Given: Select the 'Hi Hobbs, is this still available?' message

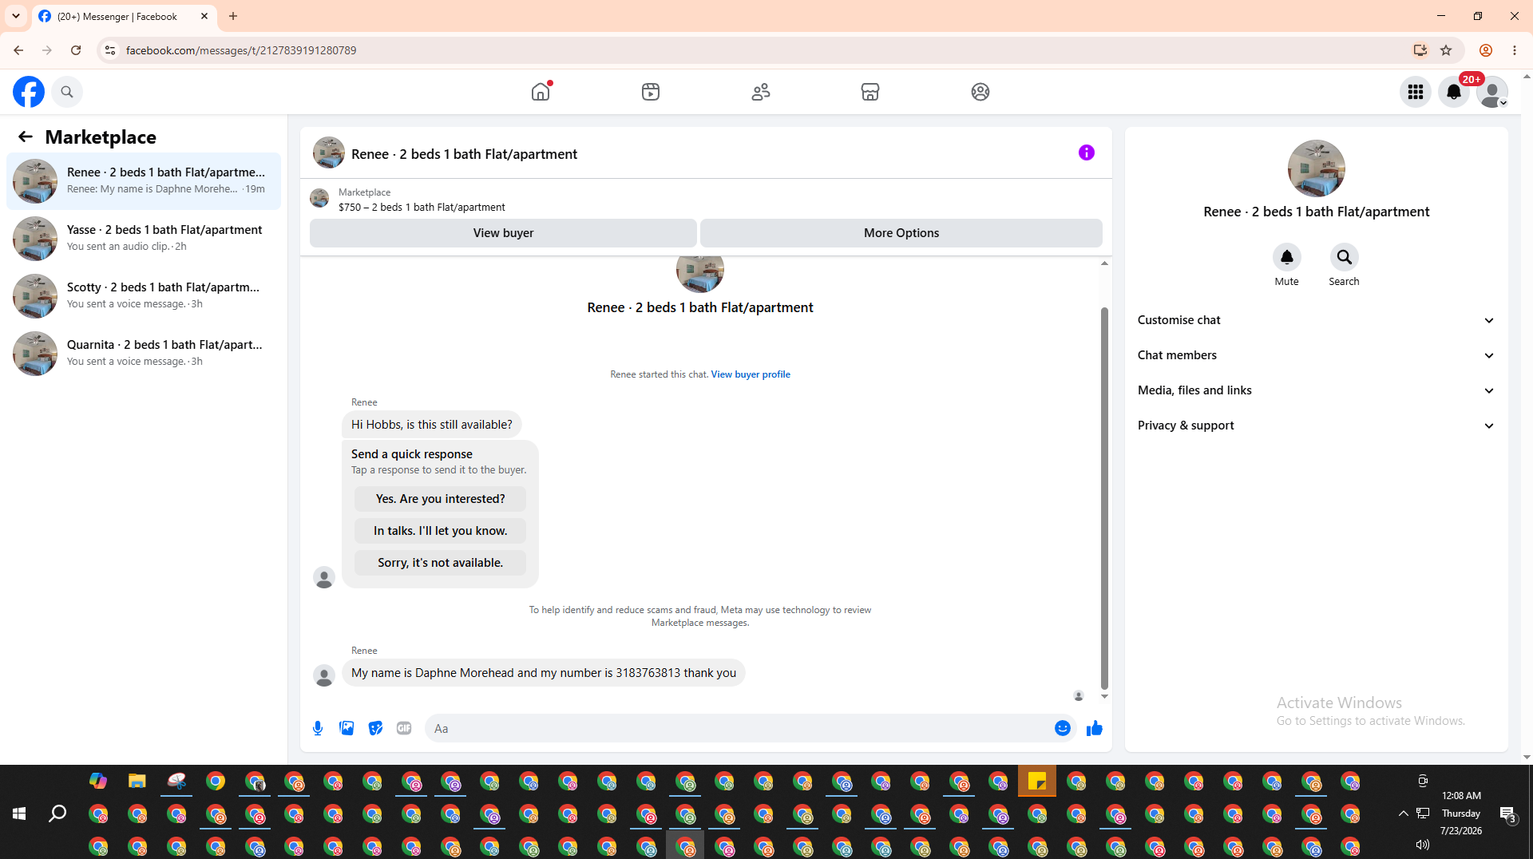Looking at the screenshot, I should (432, 425).
